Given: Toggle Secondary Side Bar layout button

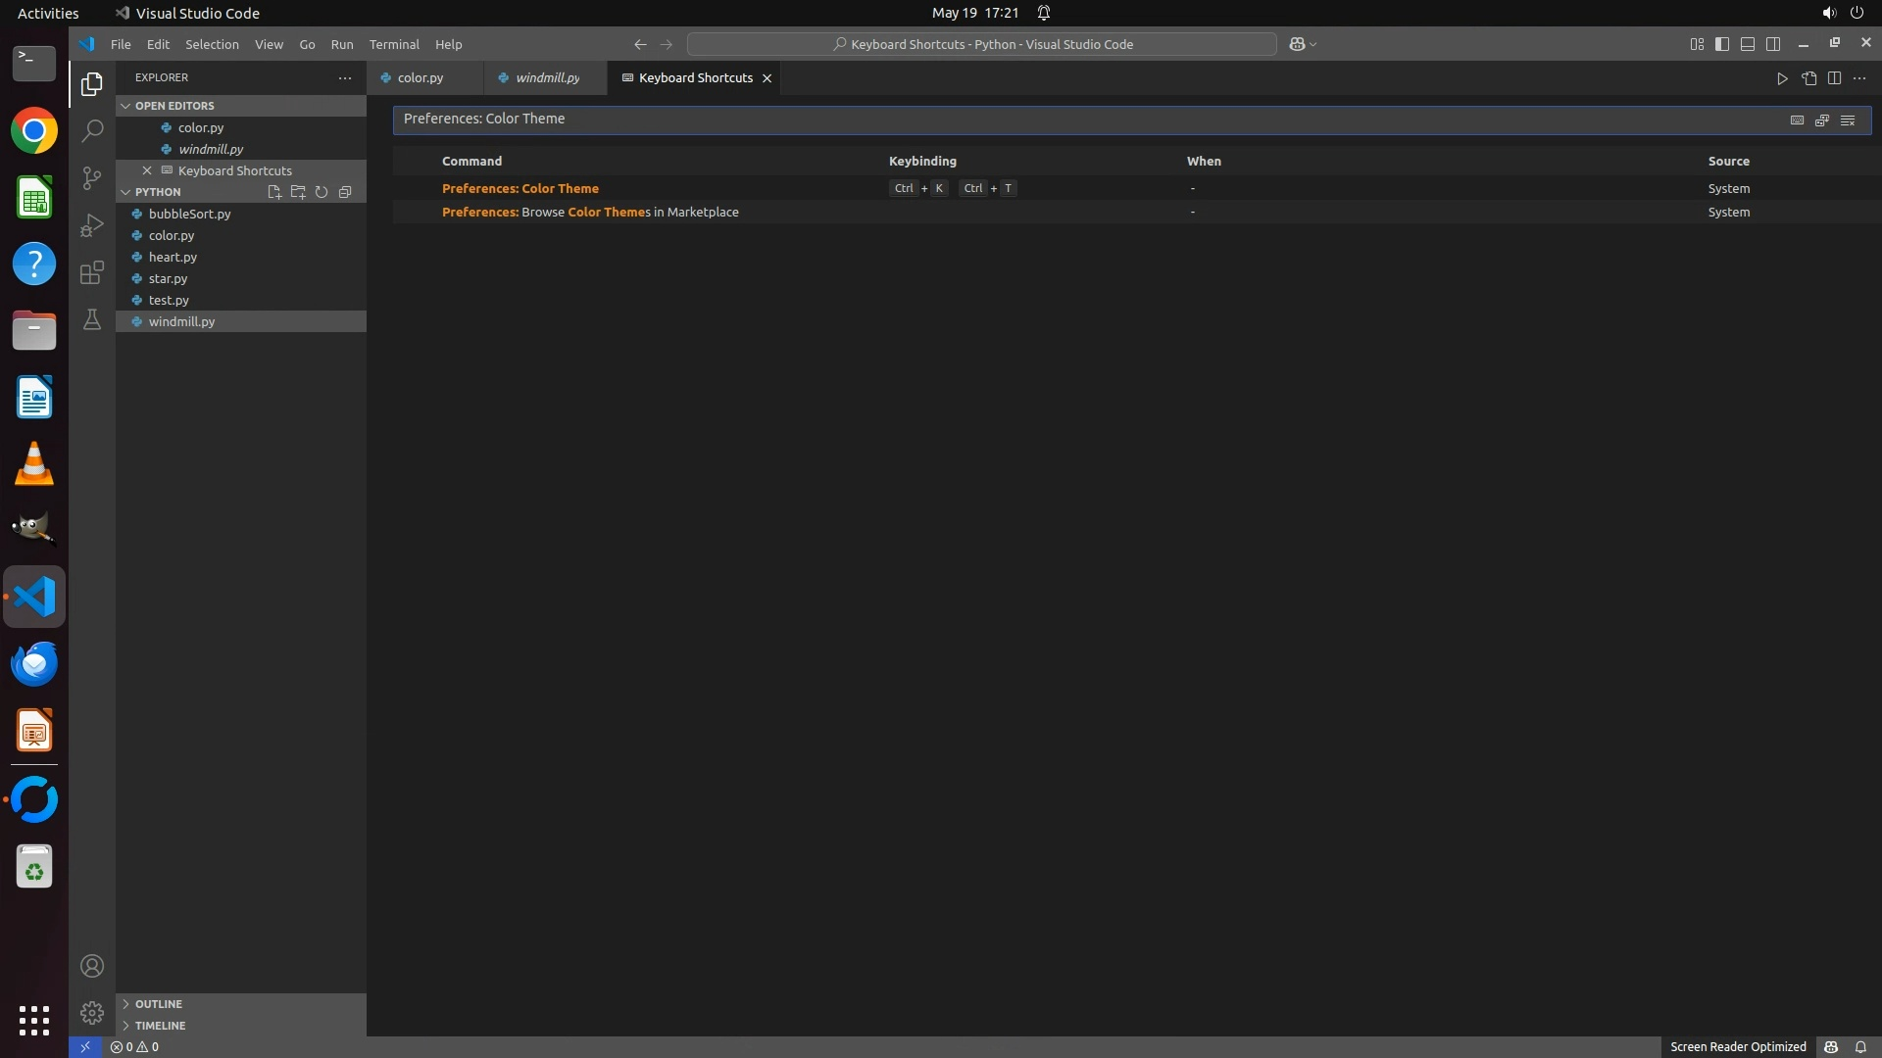Looking at the screenshot, I should (1773, 44).
